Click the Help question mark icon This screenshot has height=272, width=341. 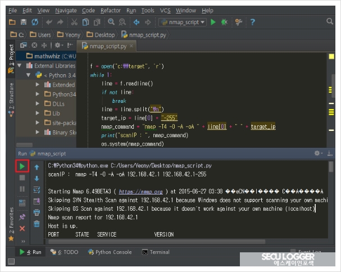[252, 22]
